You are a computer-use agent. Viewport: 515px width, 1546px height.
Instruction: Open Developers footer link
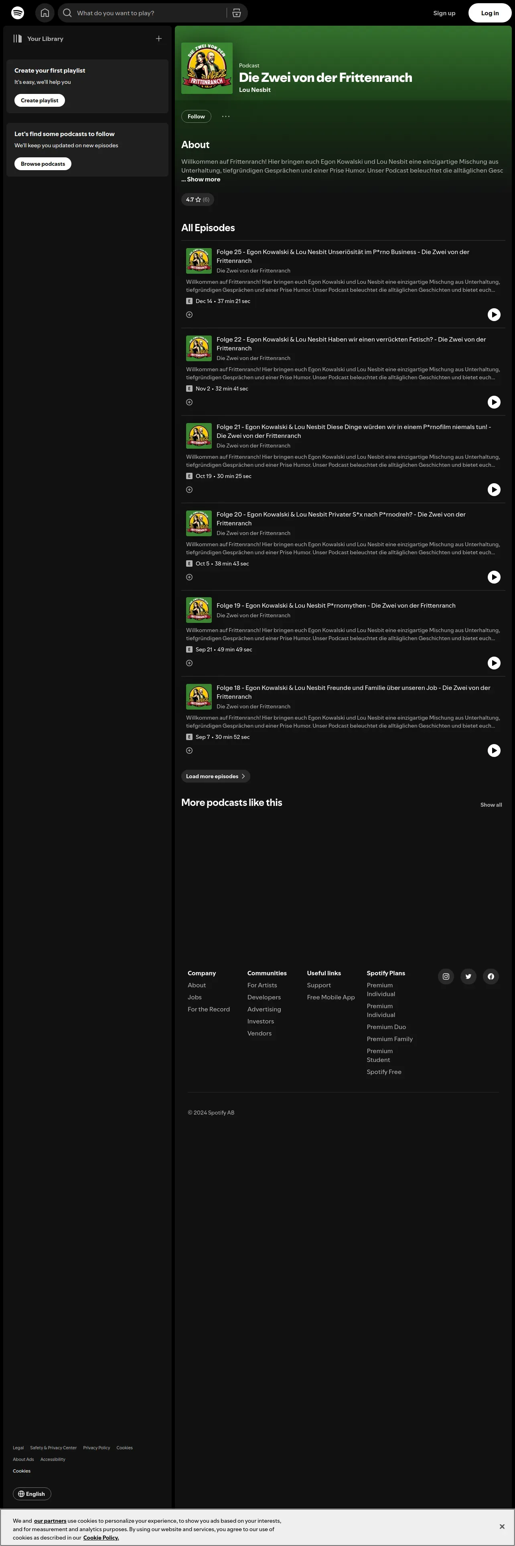(264, 997)
